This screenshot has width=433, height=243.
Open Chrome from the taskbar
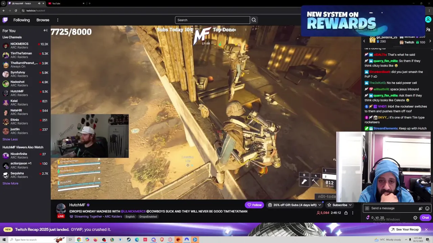(79, 240)
